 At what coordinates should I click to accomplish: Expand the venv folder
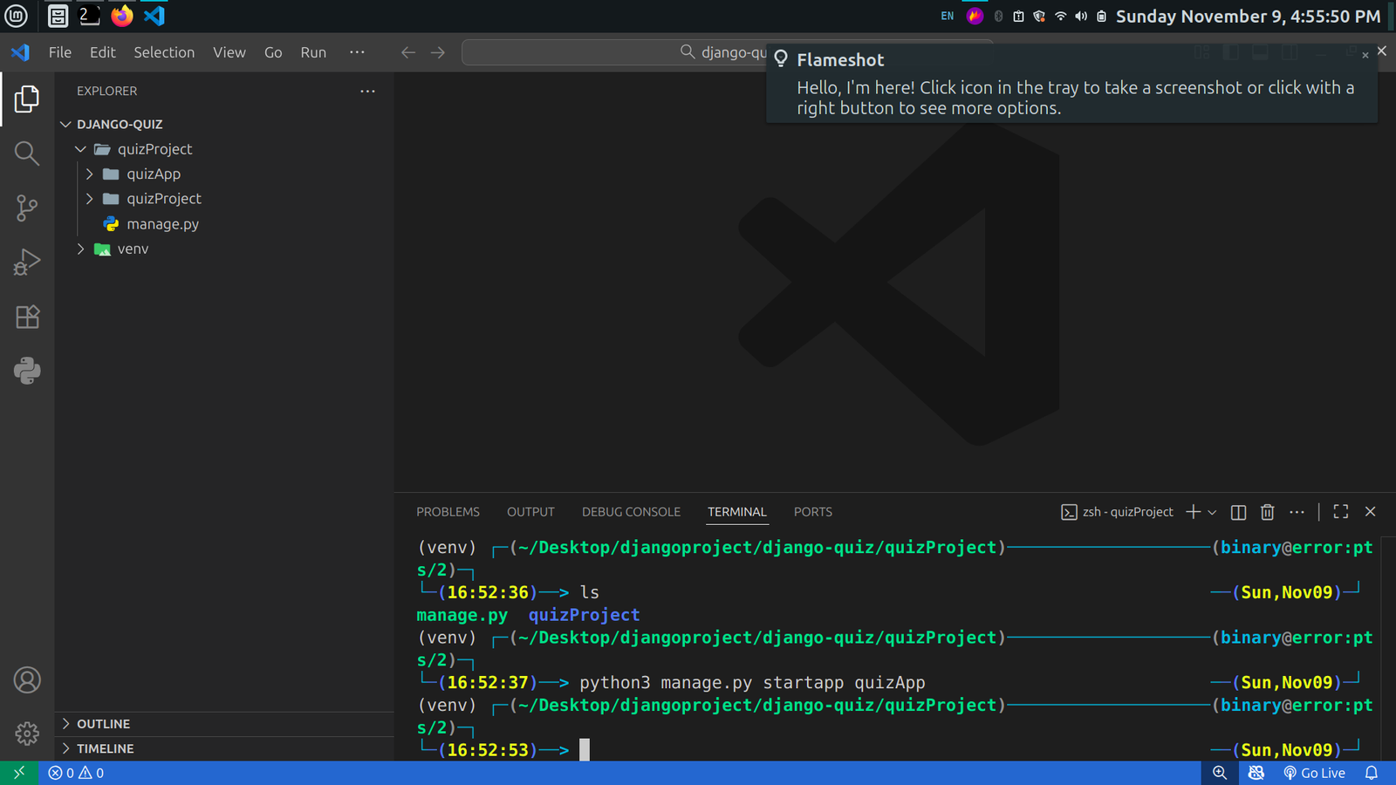(133, 249)
